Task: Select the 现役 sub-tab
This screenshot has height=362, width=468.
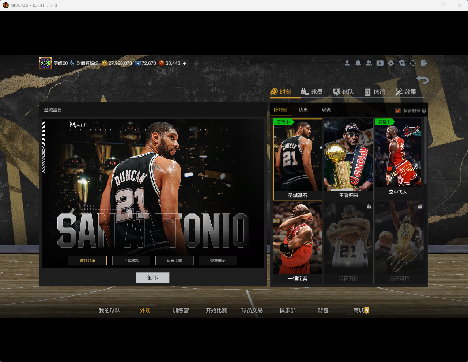Action: click(x=326, y=110)
